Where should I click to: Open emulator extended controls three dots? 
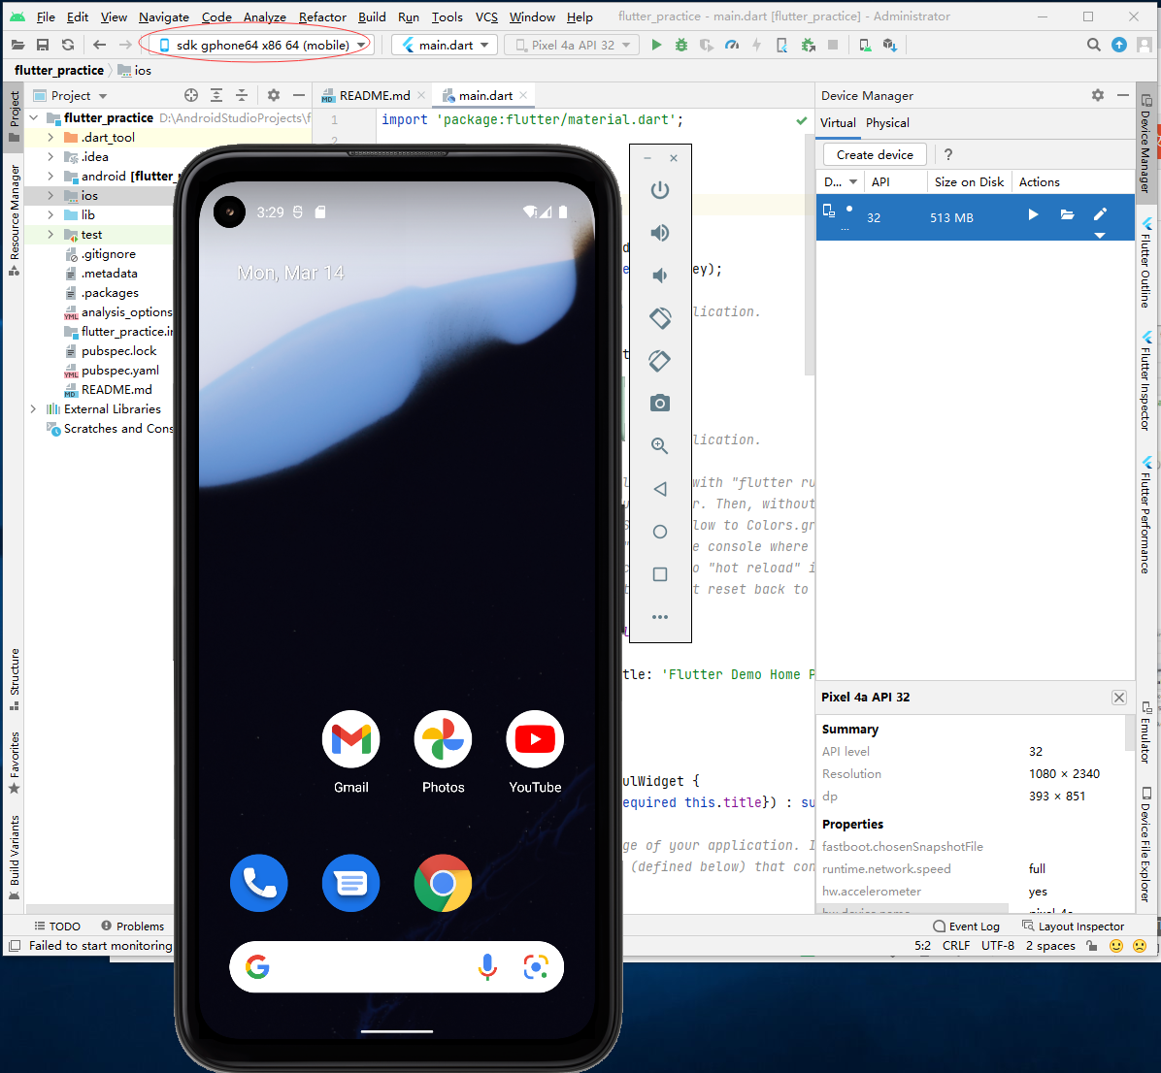tap(660, 616)
